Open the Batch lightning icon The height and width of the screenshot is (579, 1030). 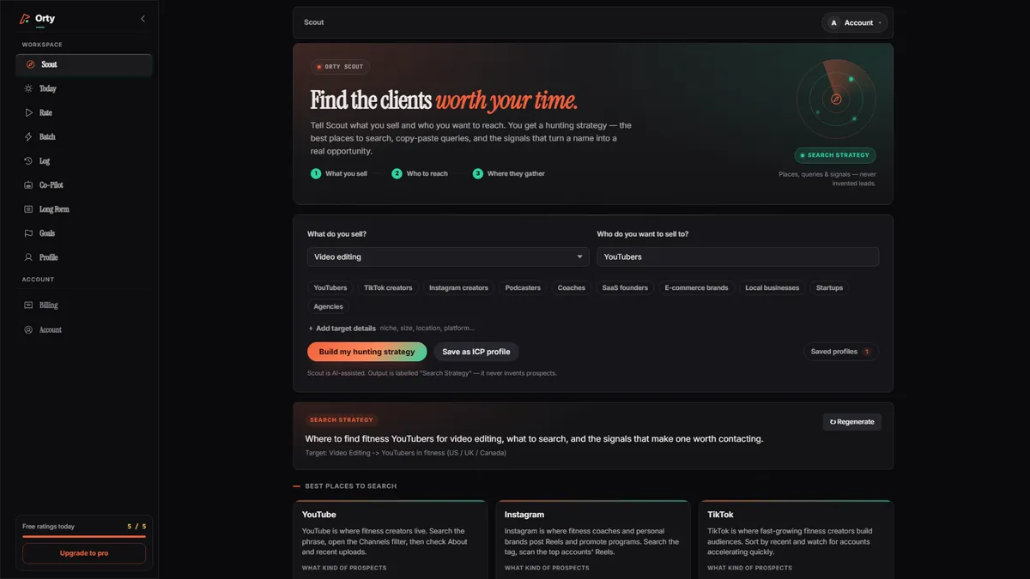29,136
